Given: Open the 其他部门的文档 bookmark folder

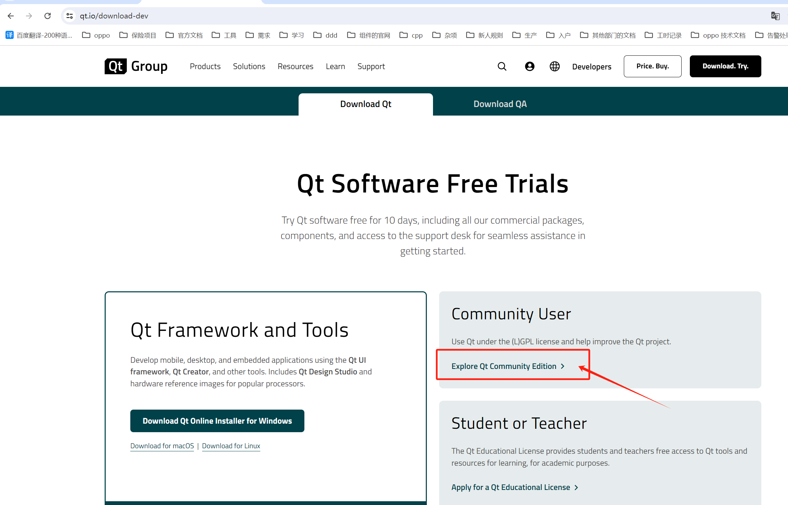Looking at the screenshot, I should (x=608, y=35).
